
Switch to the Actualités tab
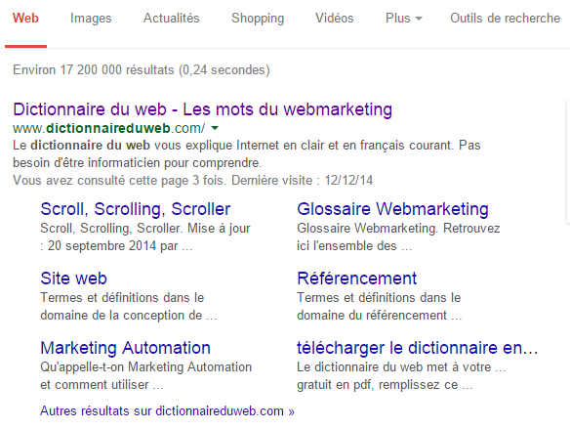(x=171, y=19)
